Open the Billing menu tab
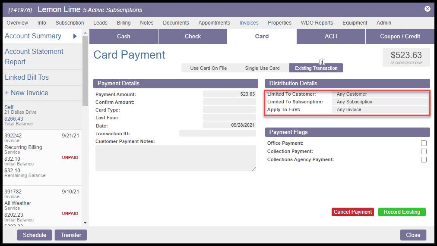 point(123,23)
